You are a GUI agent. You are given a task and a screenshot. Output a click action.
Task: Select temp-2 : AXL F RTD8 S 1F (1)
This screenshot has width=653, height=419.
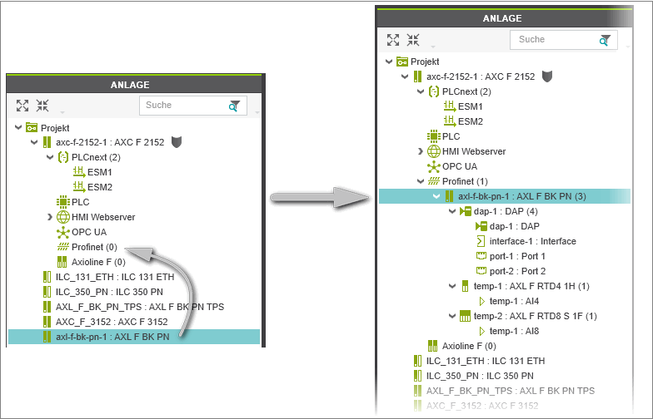pyautogui.click(x=535, y=316)
